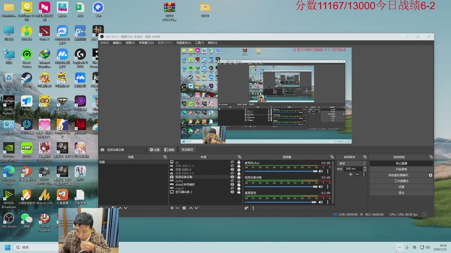Undock the sources panel
This screenshot has width=451, height=253.
point(239,157)
